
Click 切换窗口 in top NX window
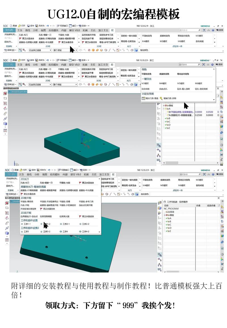point(62,26)
